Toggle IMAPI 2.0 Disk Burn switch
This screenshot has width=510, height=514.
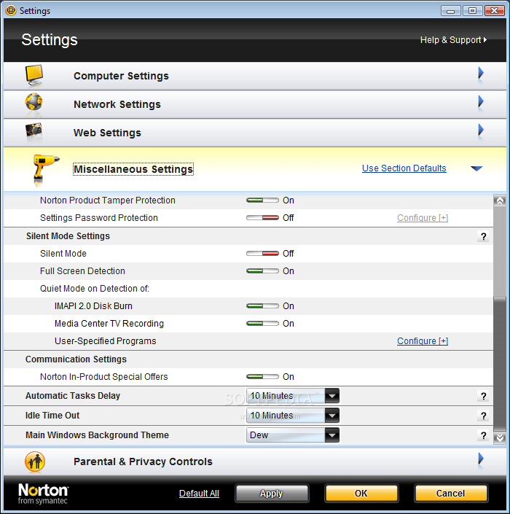[262, 305]
